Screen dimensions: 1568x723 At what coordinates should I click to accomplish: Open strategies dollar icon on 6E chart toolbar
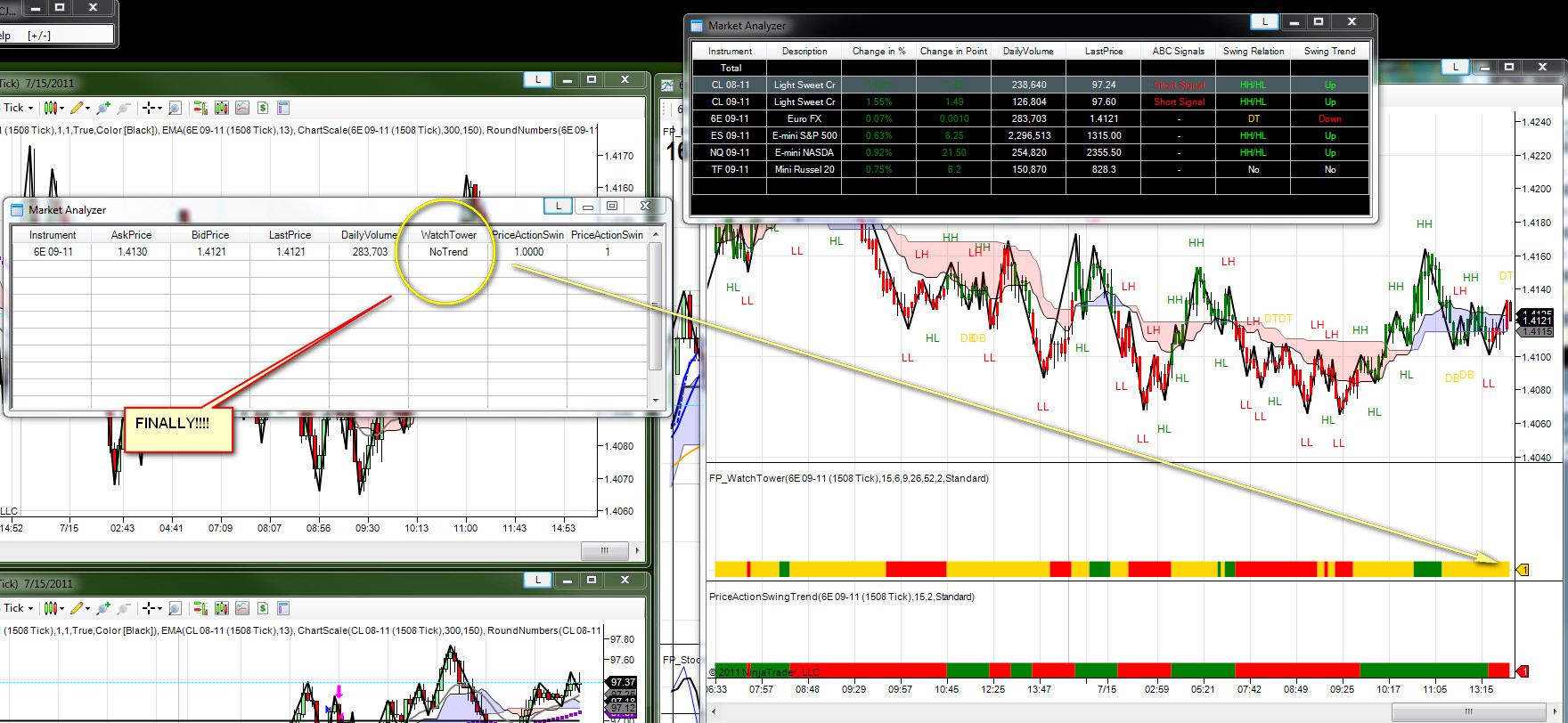click(x=263, y=108)
